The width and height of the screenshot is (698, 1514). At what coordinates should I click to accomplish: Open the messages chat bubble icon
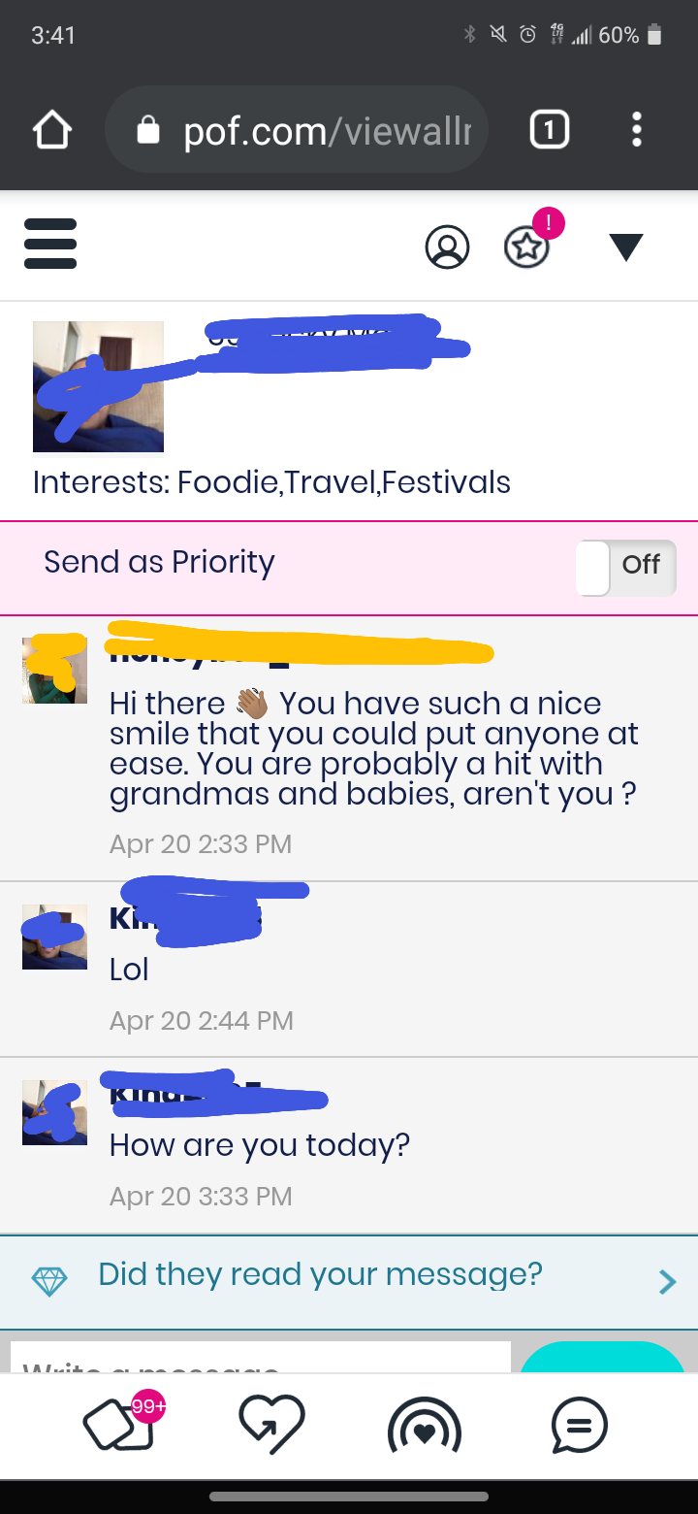tap(579, 1425)
